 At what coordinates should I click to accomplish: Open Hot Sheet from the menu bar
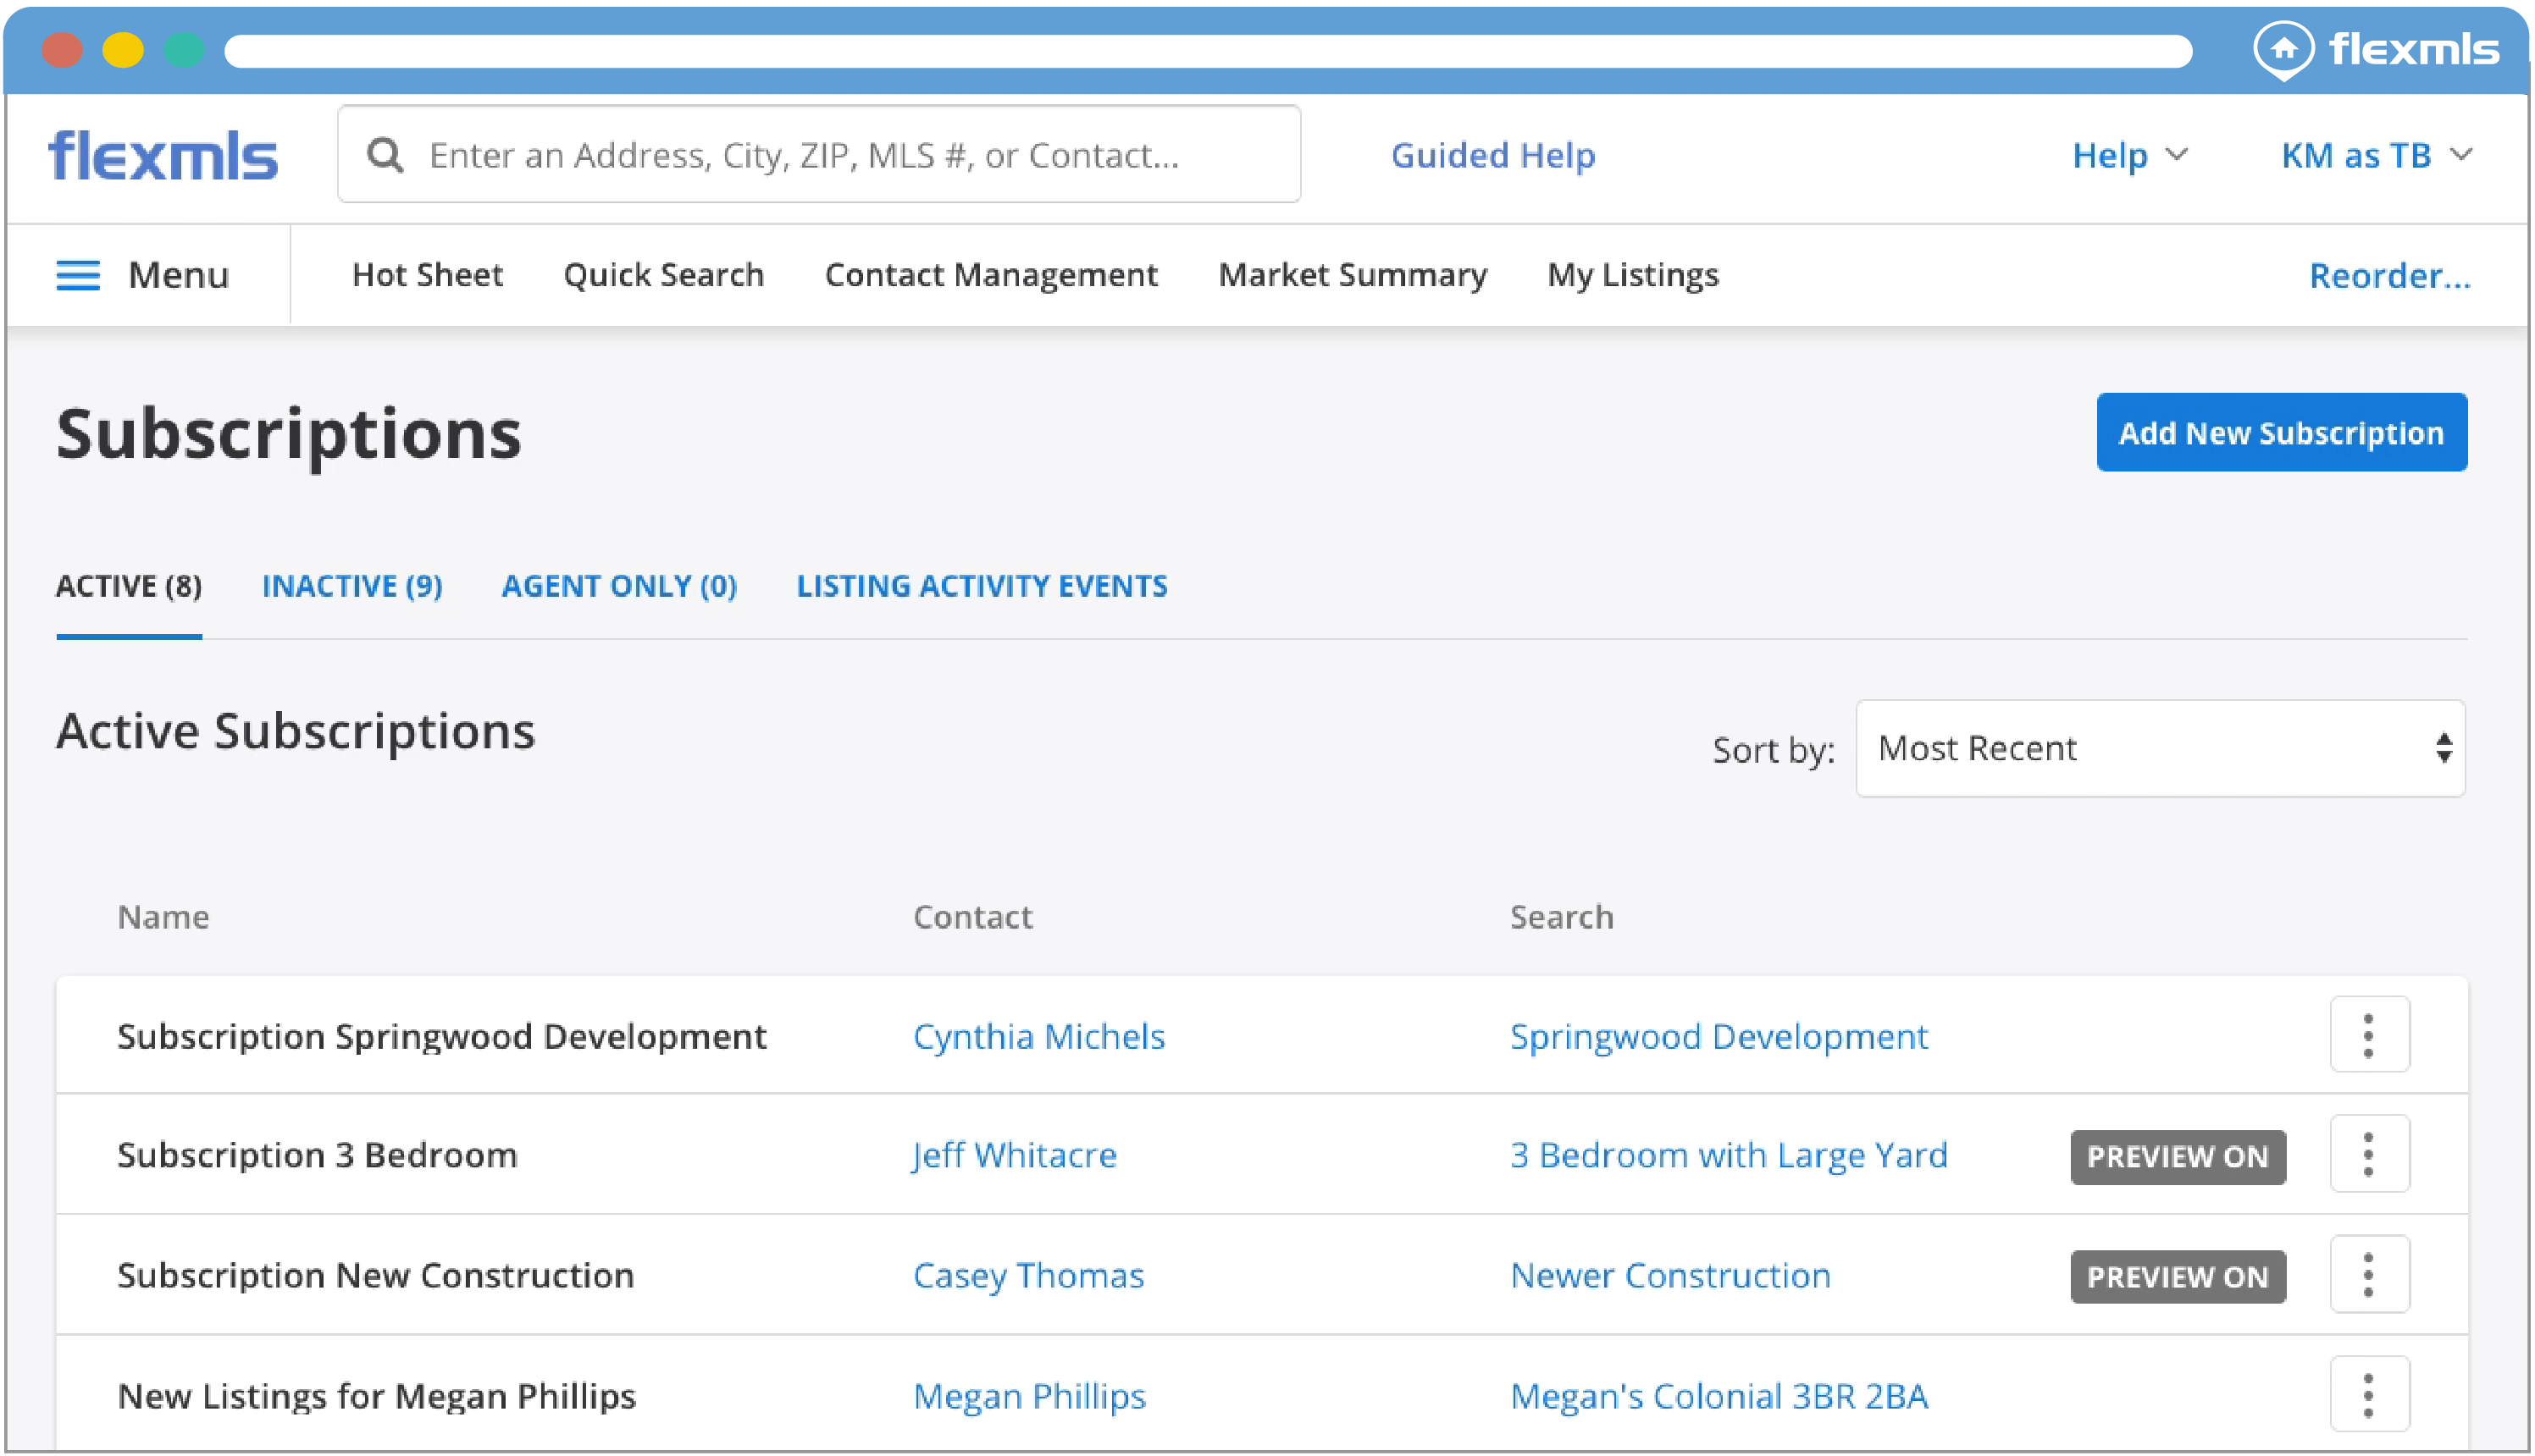coord(427,275)
